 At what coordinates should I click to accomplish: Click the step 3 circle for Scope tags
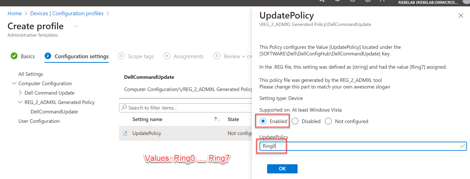click(121, 56)
